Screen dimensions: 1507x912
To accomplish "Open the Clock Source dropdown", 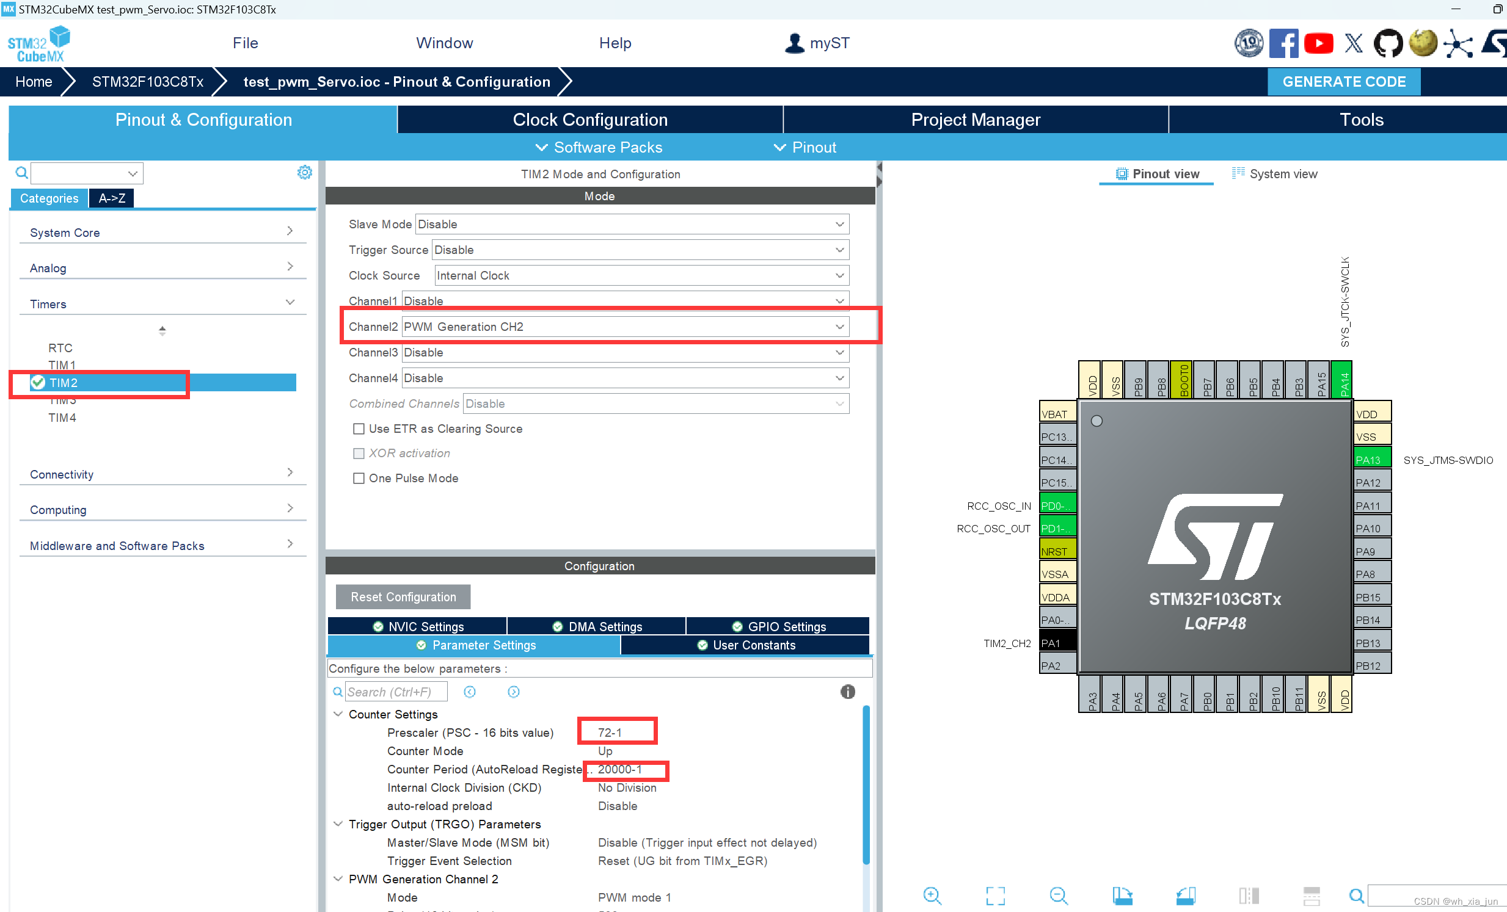I will tap(641, 276).
